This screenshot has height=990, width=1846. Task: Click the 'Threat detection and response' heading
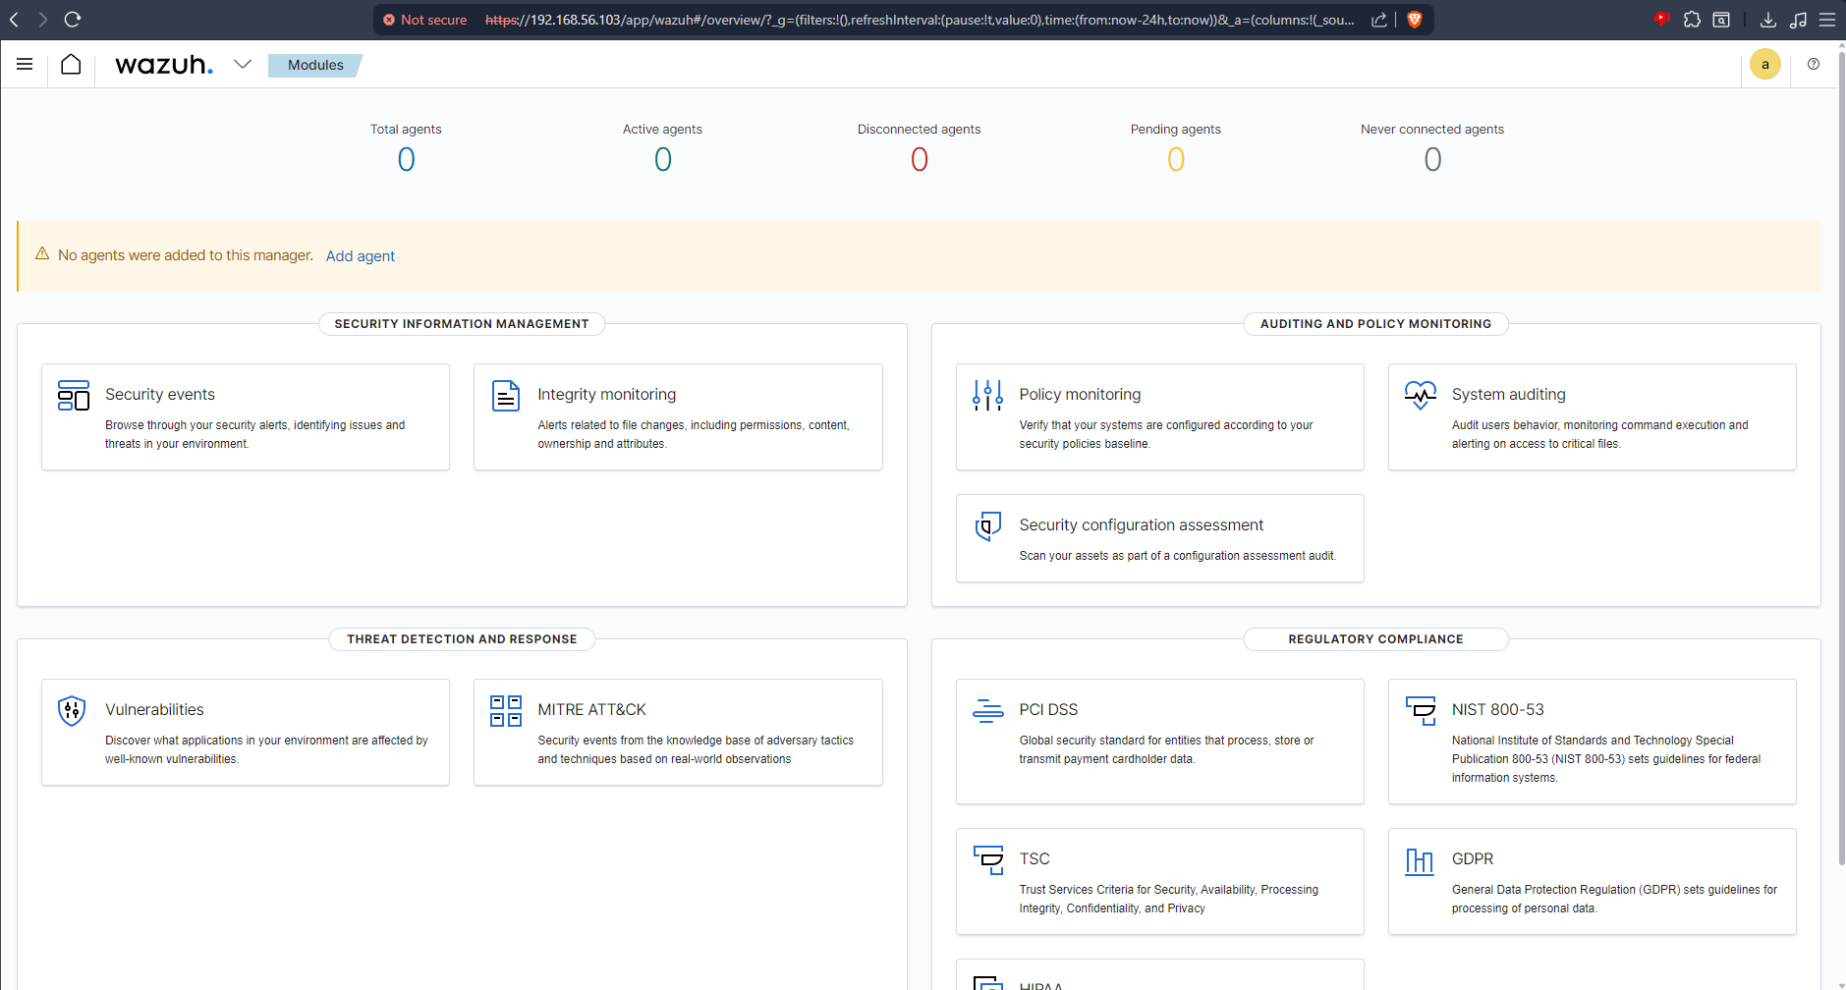(462, 639)
